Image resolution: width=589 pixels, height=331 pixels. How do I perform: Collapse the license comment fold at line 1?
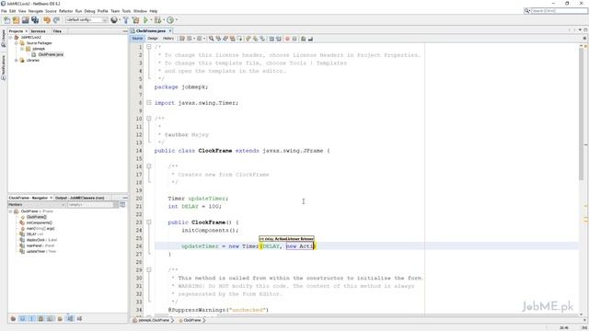coord(149,47)
